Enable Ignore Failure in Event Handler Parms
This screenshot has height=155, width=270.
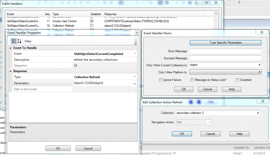[x=161, y=80]
